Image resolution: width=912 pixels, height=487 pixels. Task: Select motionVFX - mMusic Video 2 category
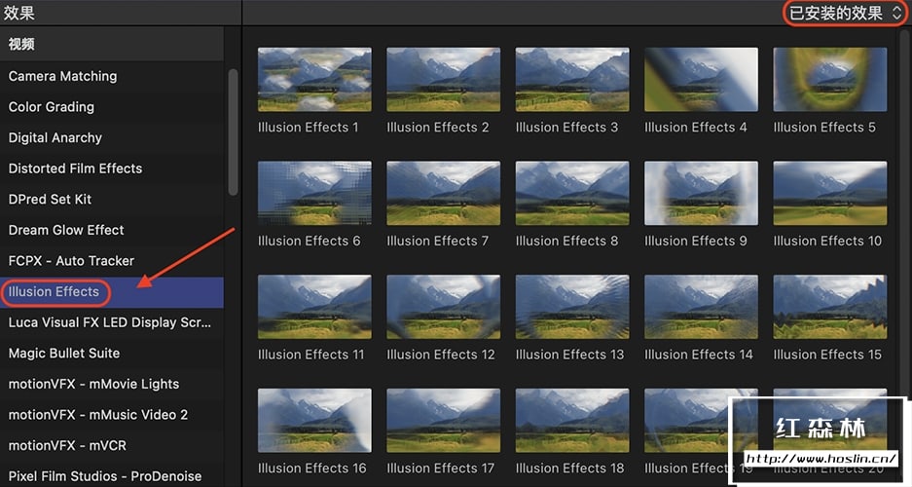pos(112,415)
